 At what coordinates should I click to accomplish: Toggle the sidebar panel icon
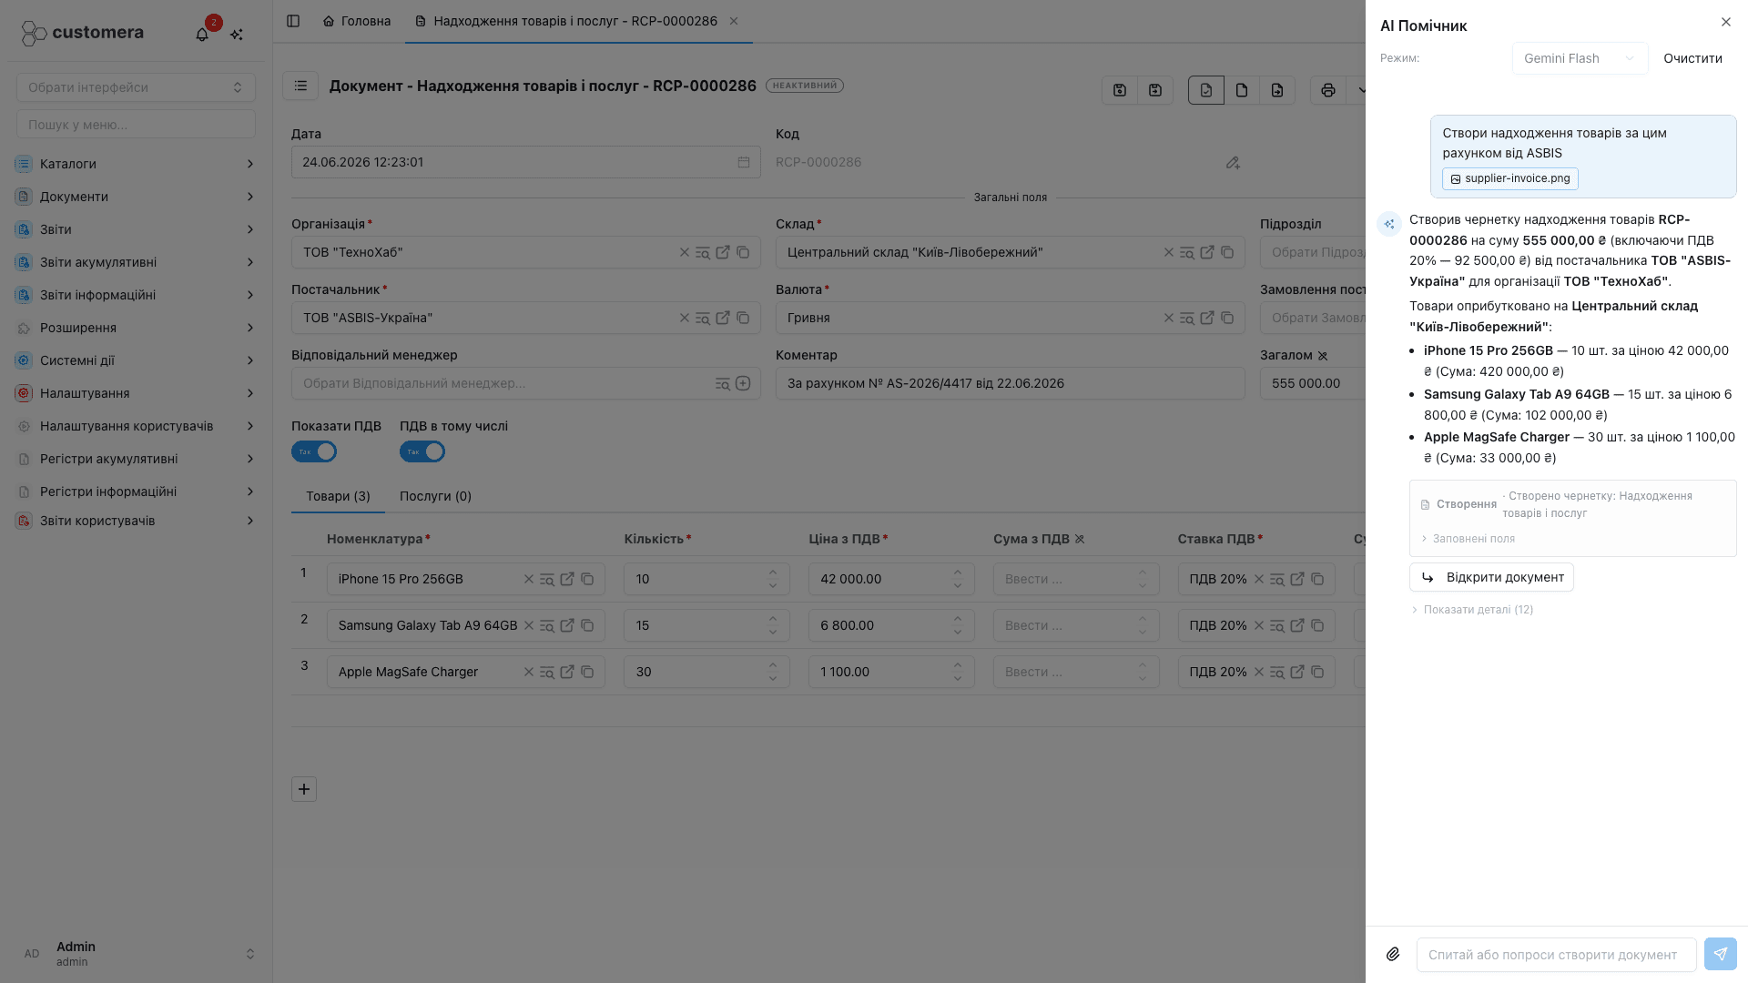coord(293,21)
